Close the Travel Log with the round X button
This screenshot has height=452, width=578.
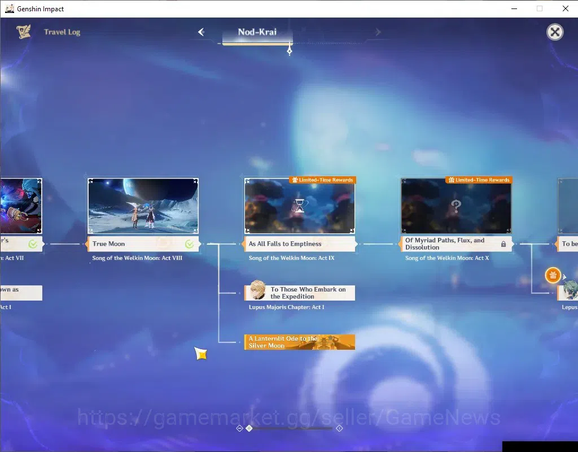click(x=555, y=32)
